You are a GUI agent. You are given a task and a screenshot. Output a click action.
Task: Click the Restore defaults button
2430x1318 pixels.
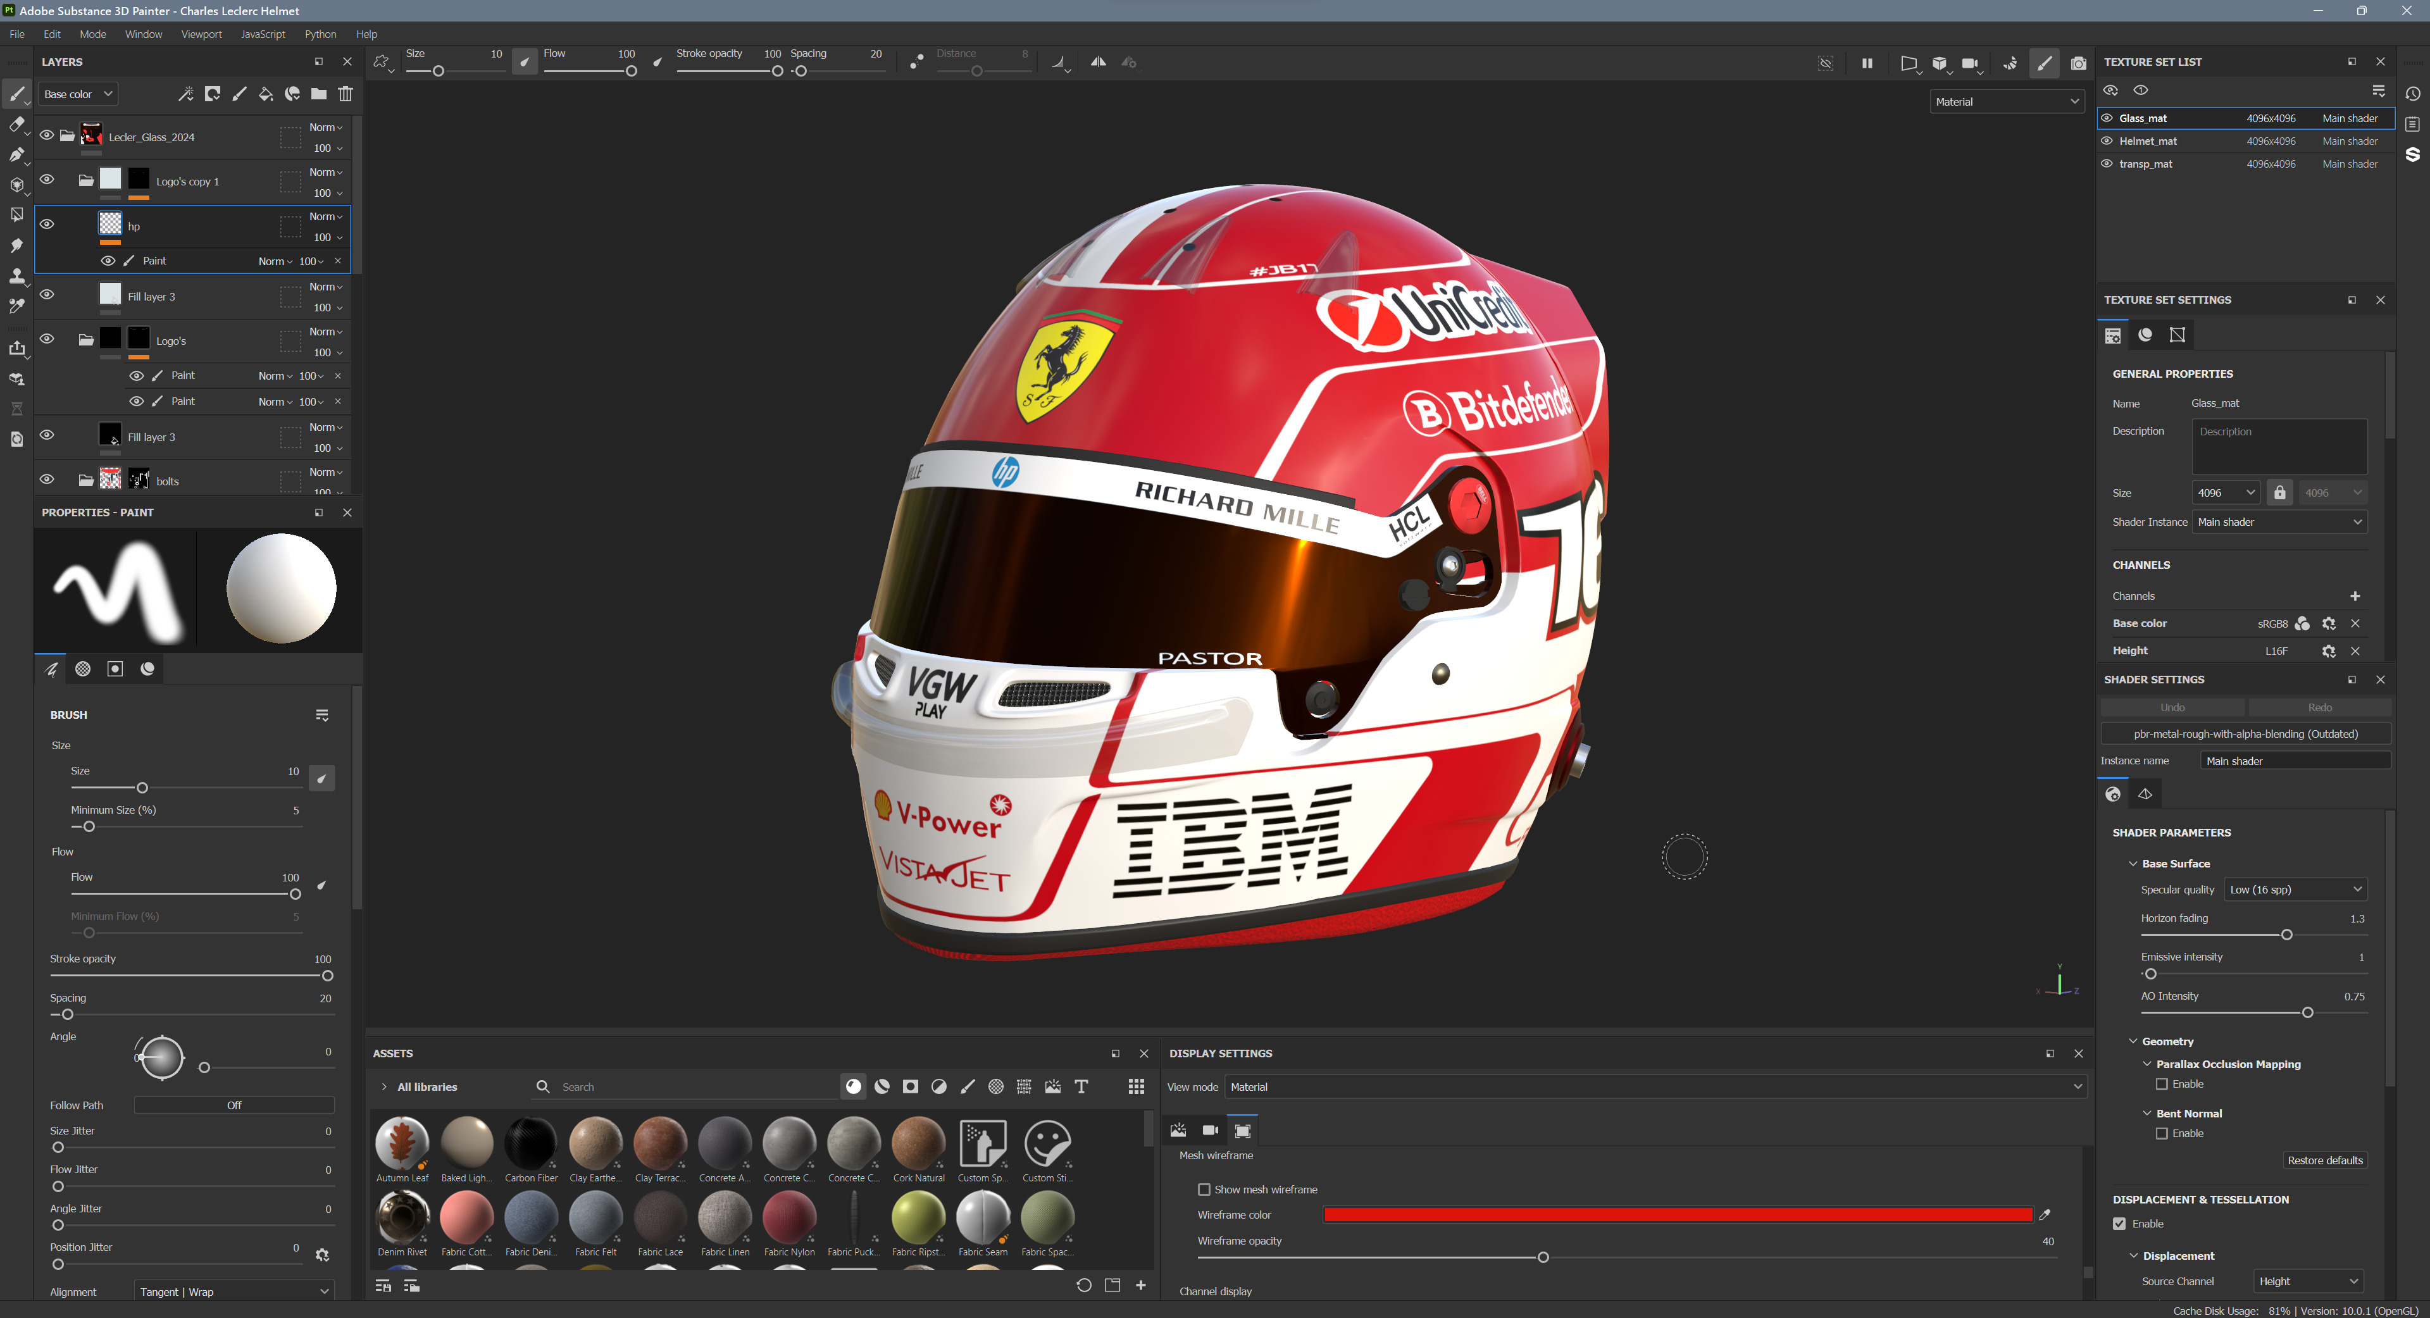pyautogui.click(x=2326, y=1160)
